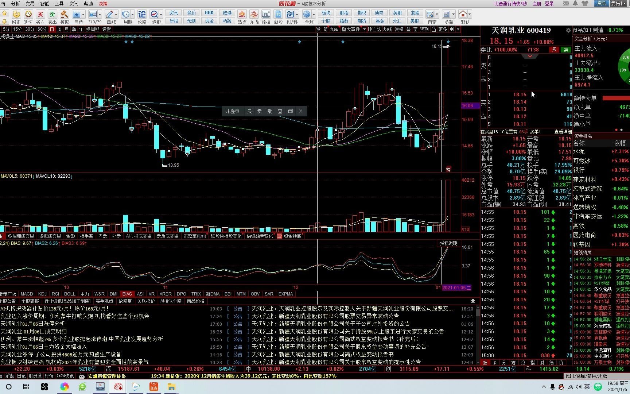
Task: Open the 交易 menu
Action: coord(30,4)
